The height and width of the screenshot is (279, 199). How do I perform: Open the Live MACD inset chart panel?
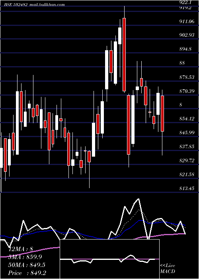click(x=109, y=259)
